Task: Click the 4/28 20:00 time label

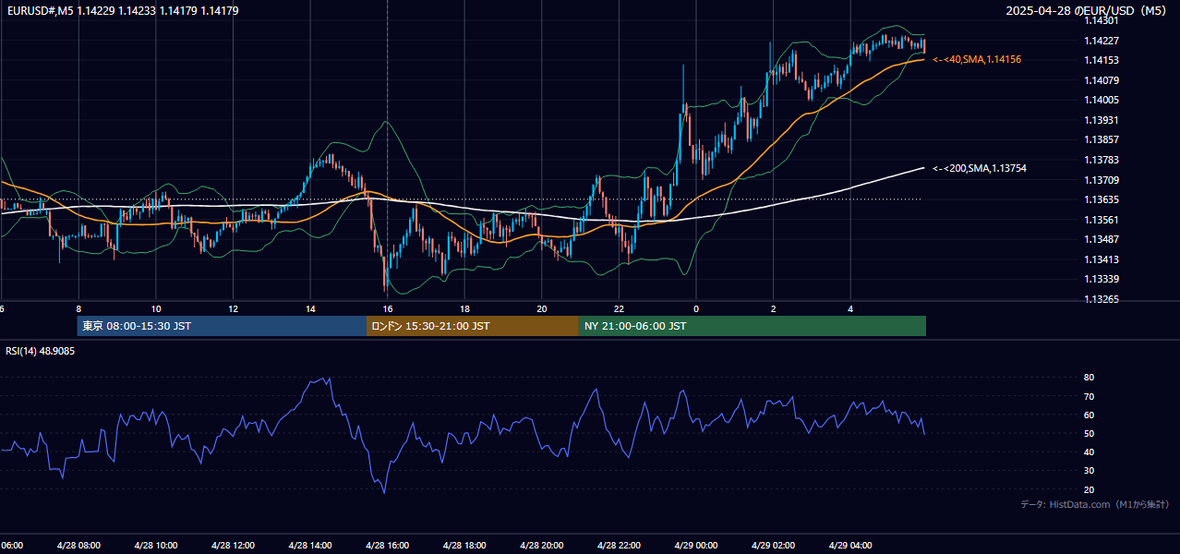Action: click(x=542, y=545)
